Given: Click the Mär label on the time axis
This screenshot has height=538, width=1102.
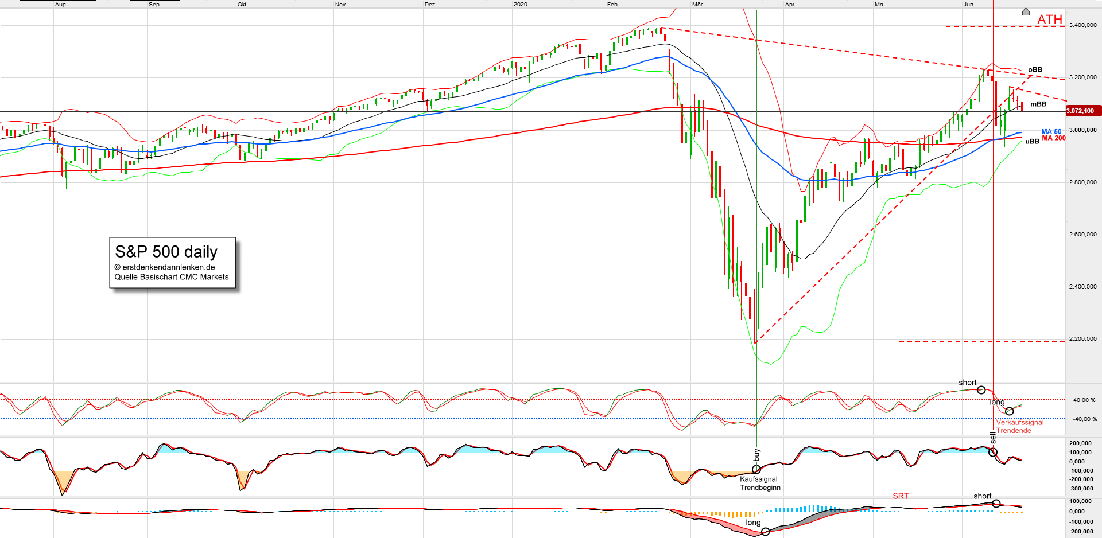Looking at the screenshot, I should 697,5.
